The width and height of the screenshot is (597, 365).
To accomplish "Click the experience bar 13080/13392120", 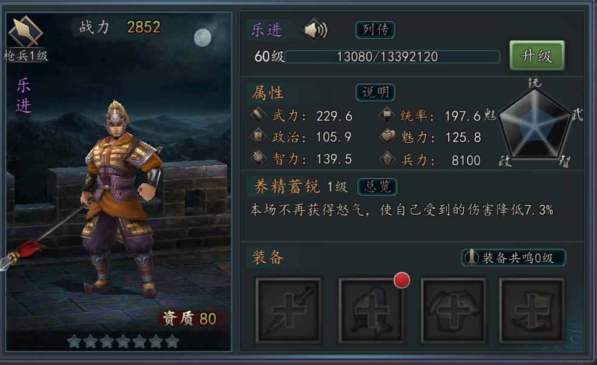I will point(392,57).
